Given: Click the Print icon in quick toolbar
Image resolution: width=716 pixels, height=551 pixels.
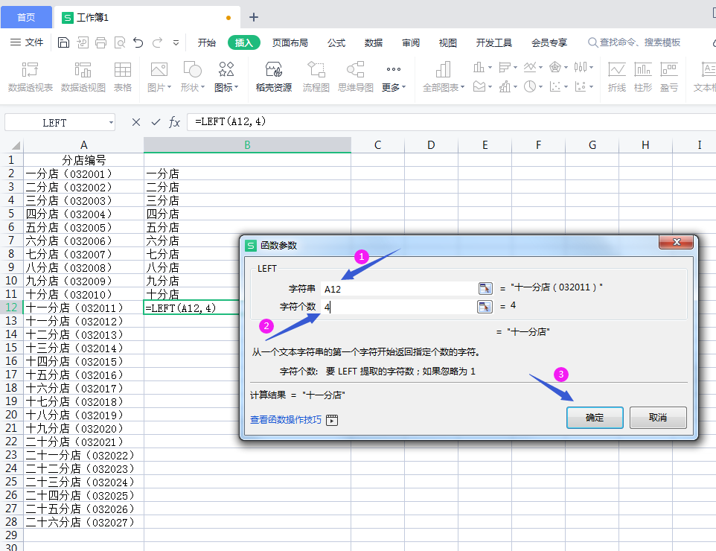Looking at the screenshot, I should point(101,43).
